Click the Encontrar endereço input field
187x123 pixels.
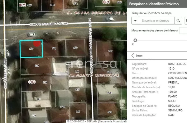pyautogui.click(x=157, y=20)
